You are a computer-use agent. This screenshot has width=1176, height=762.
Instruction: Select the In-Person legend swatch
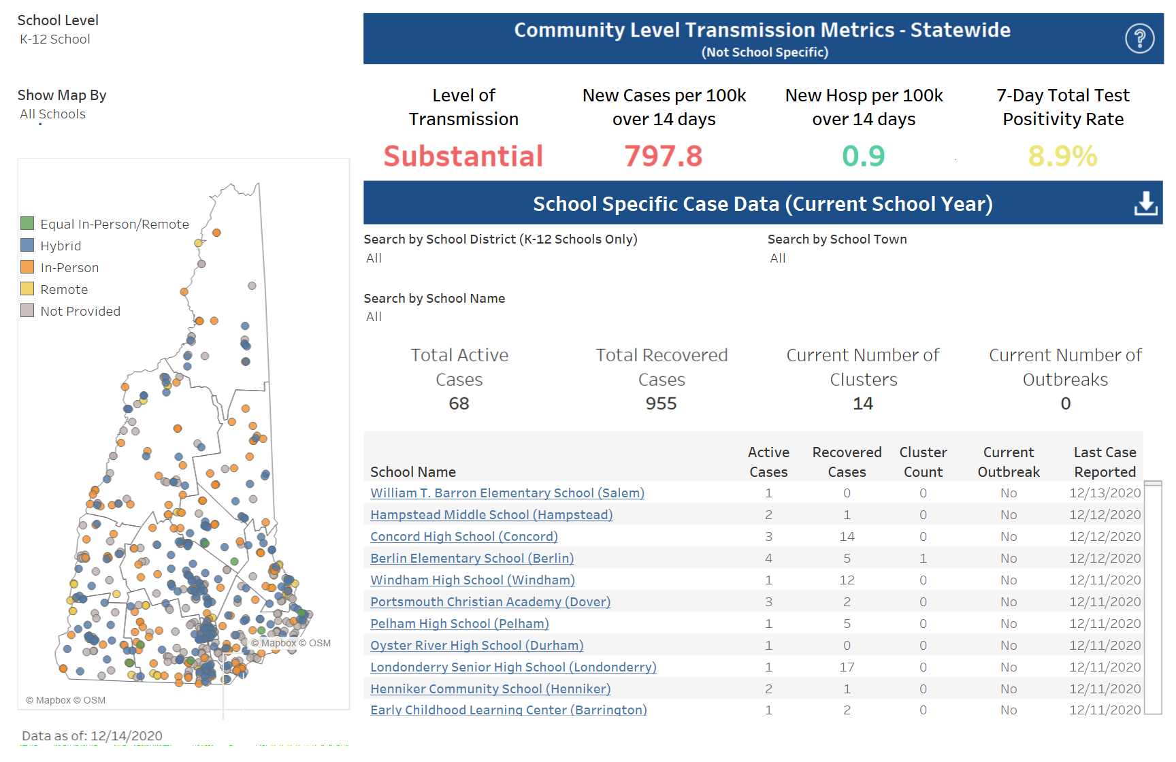(x=27, y=267)
